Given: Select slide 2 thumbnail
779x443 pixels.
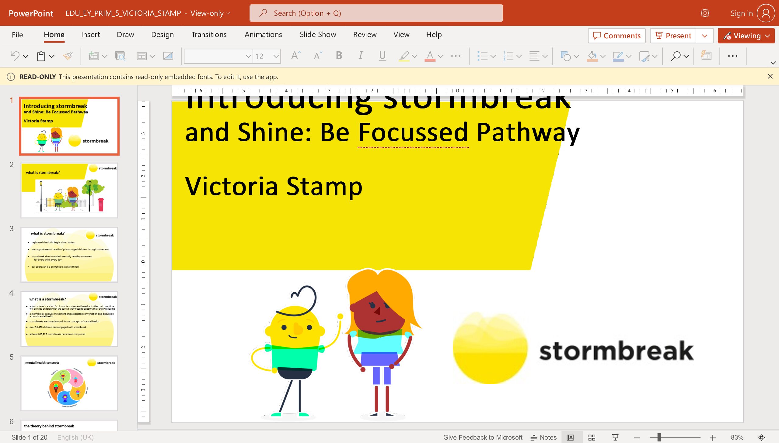Looking at the screenshot, I should (69, 190).
